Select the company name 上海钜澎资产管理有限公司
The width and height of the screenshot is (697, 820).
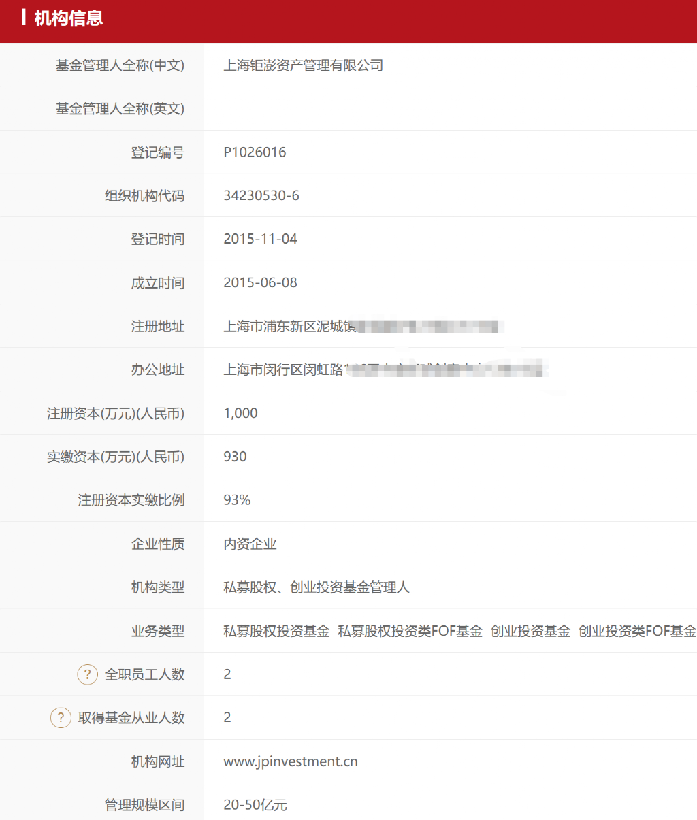coord(304,65)
